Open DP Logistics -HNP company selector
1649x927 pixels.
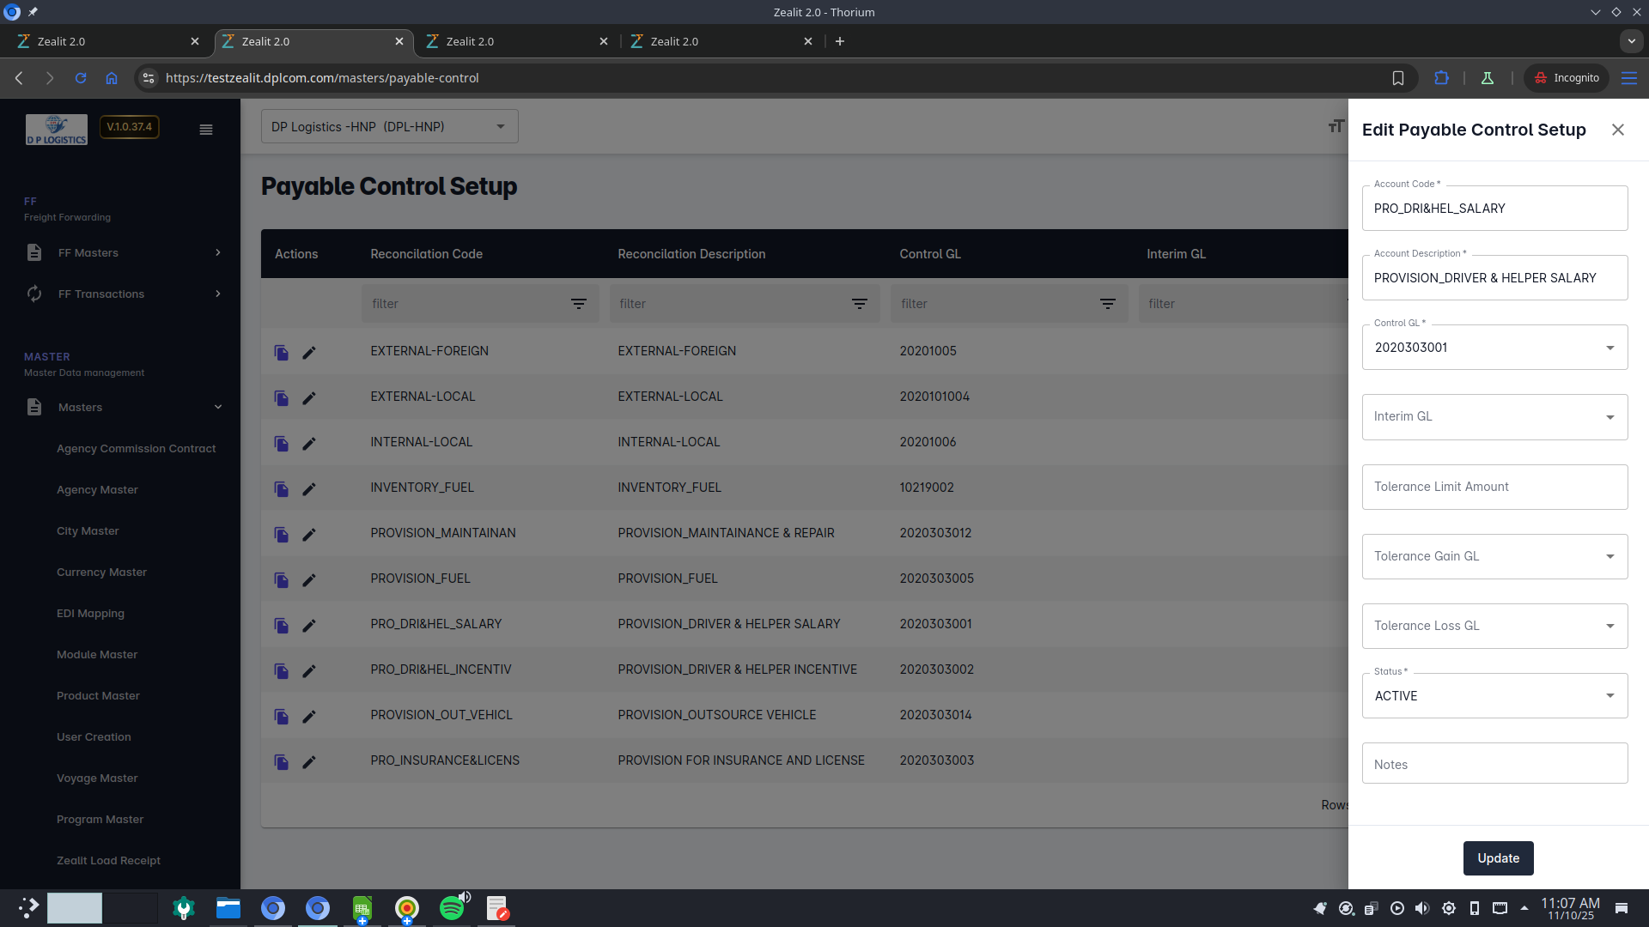(389, 127)
